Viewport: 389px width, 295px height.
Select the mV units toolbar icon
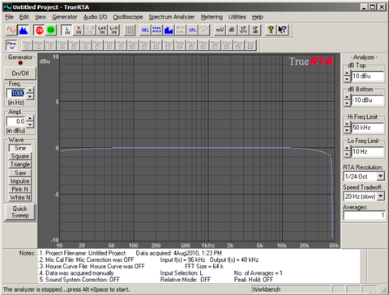point(220,30)
